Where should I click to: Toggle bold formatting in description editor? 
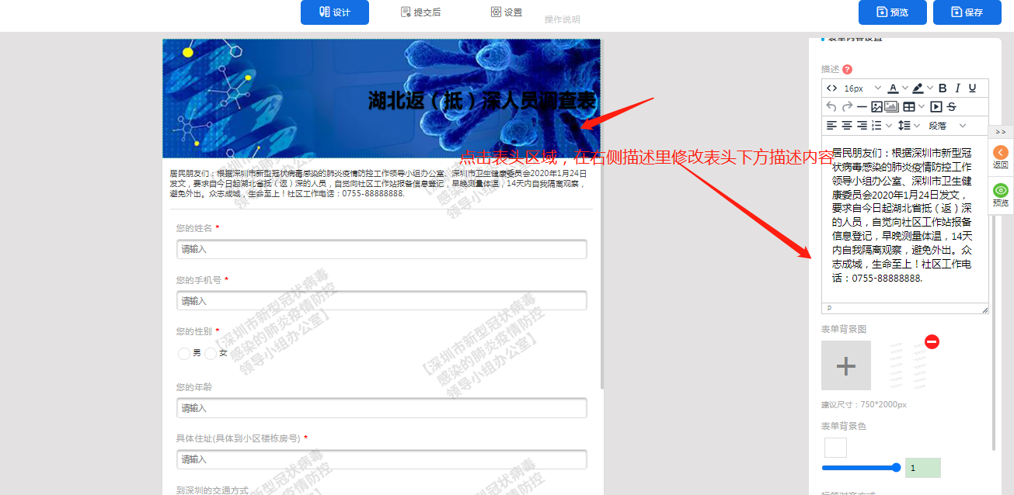point(943,88)
